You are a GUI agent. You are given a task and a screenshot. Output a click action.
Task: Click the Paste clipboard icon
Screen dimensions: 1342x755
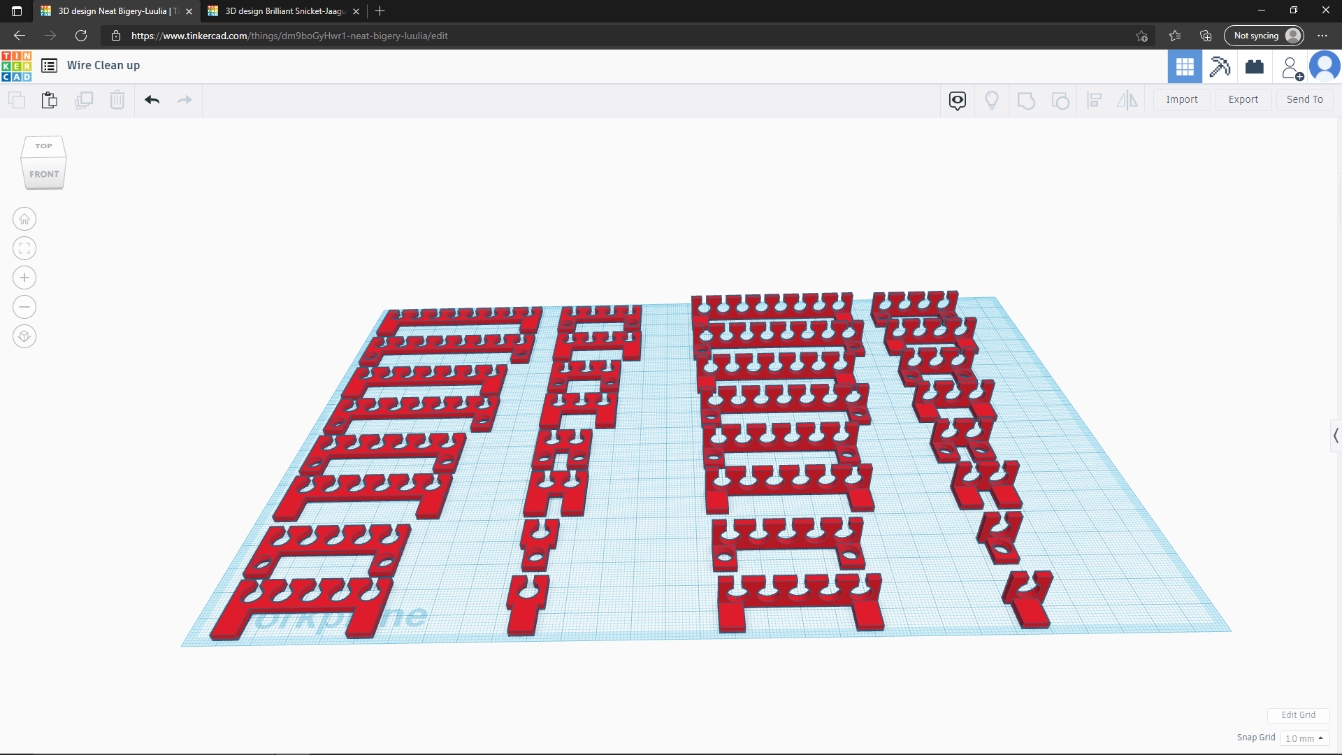[49, 100]
